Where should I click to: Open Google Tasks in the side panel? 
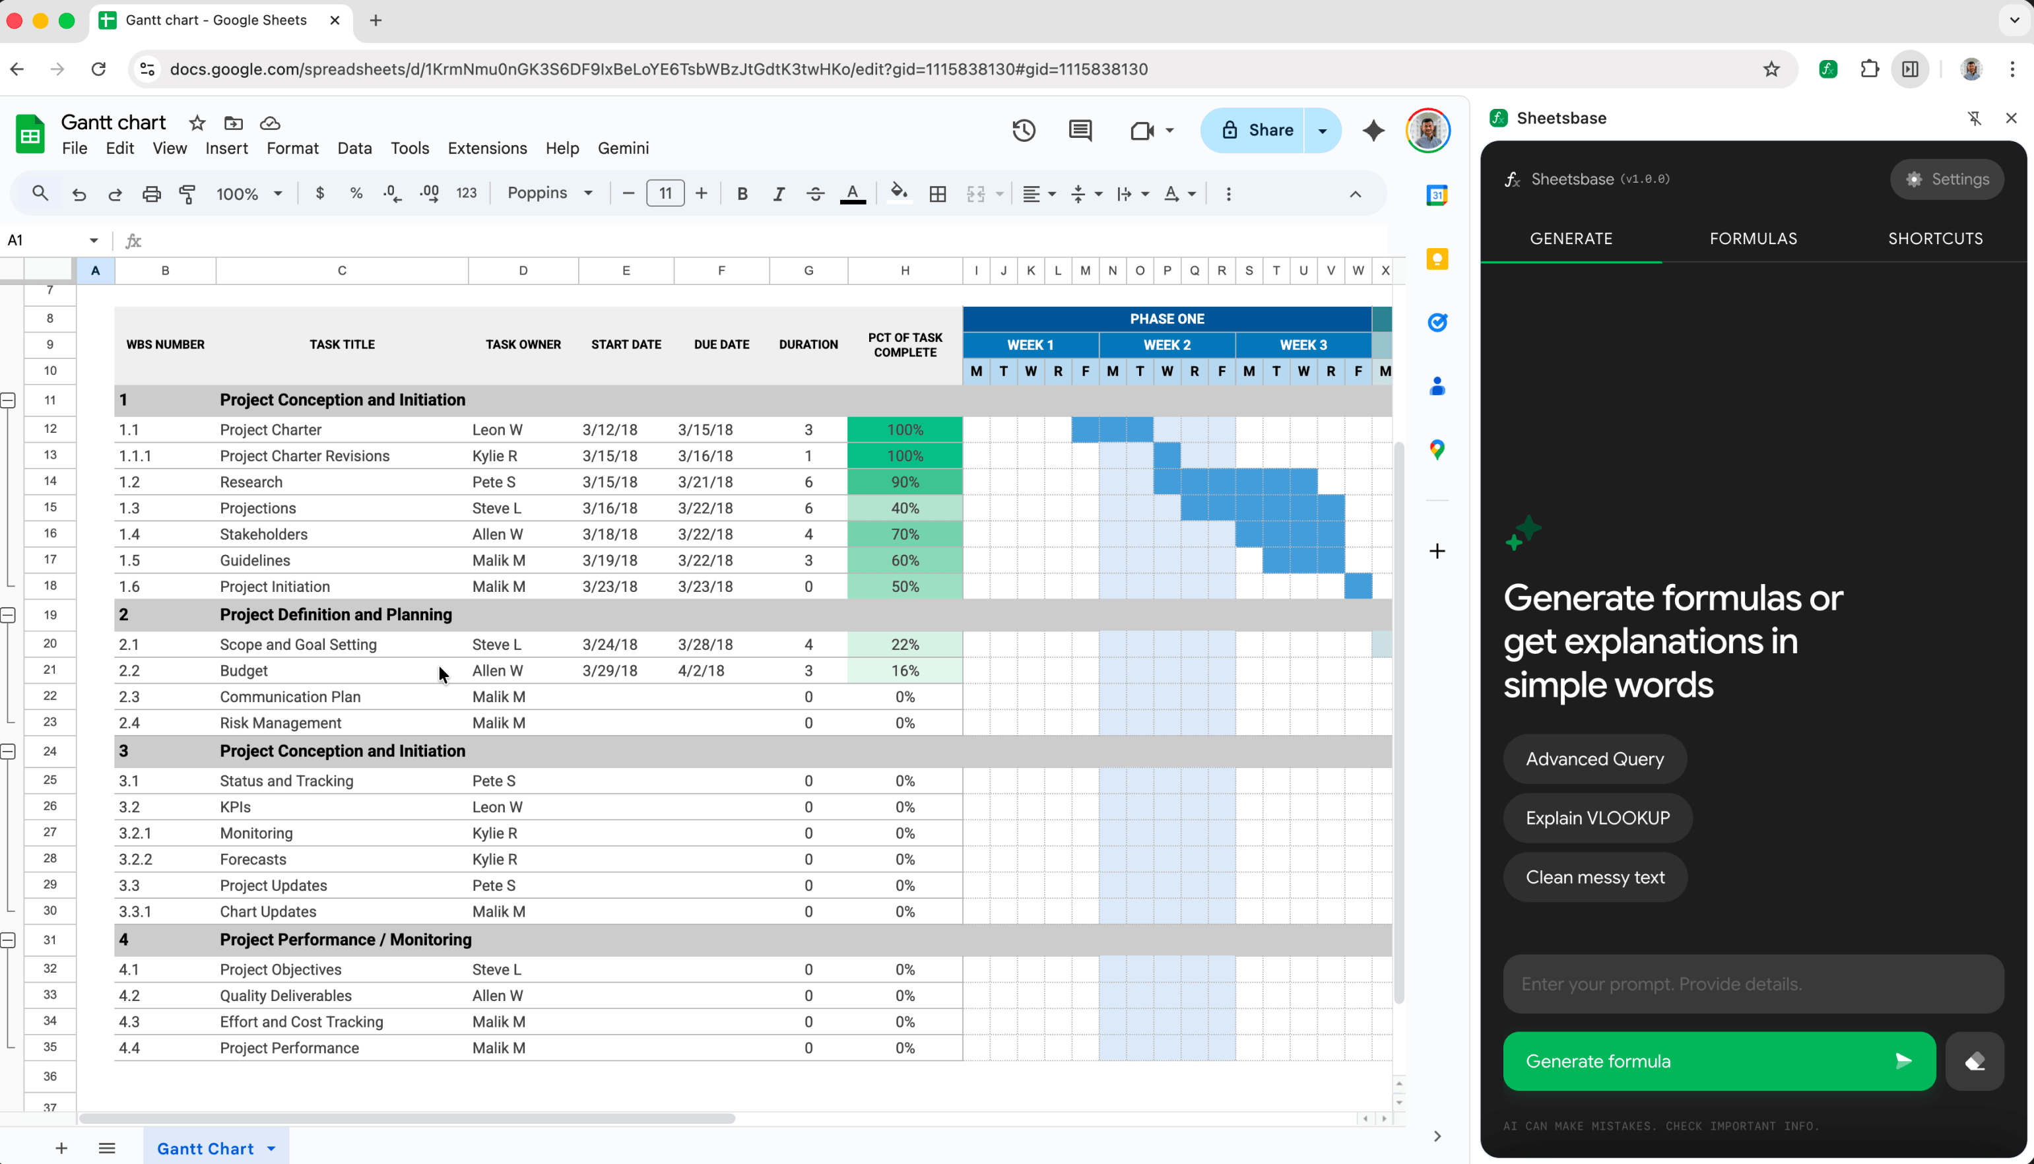coord(1437,322)
